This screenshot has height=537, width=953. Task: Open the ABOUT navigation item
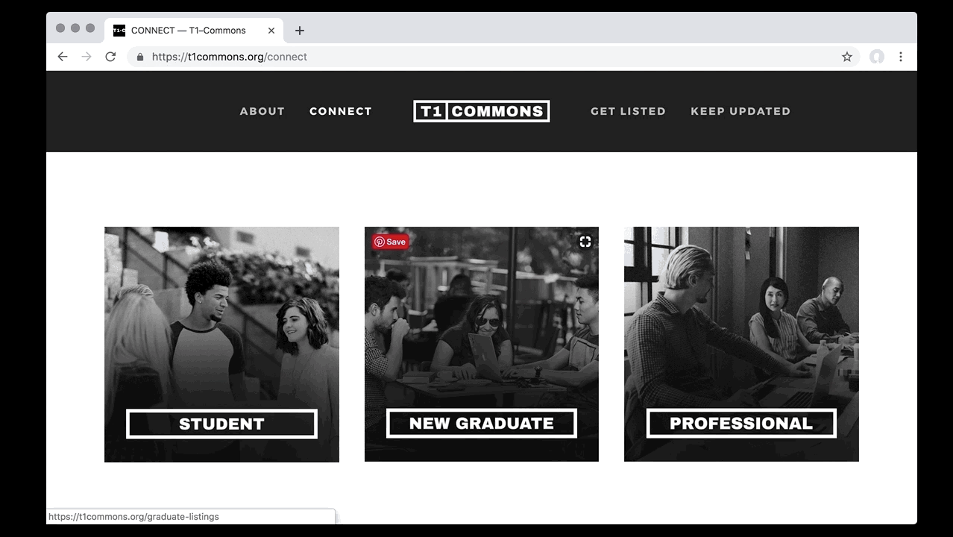click(262, 111)
